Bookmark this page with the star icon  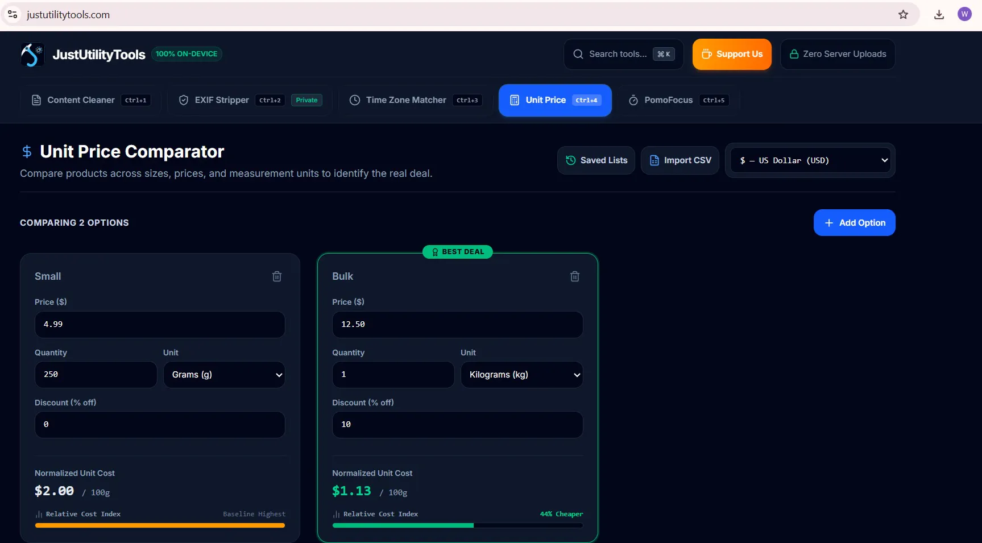(903, 15)
